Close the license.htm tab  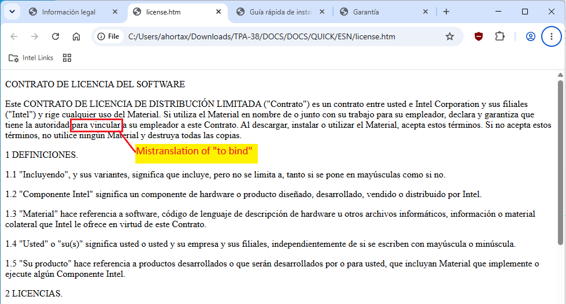tap(219, 12)
